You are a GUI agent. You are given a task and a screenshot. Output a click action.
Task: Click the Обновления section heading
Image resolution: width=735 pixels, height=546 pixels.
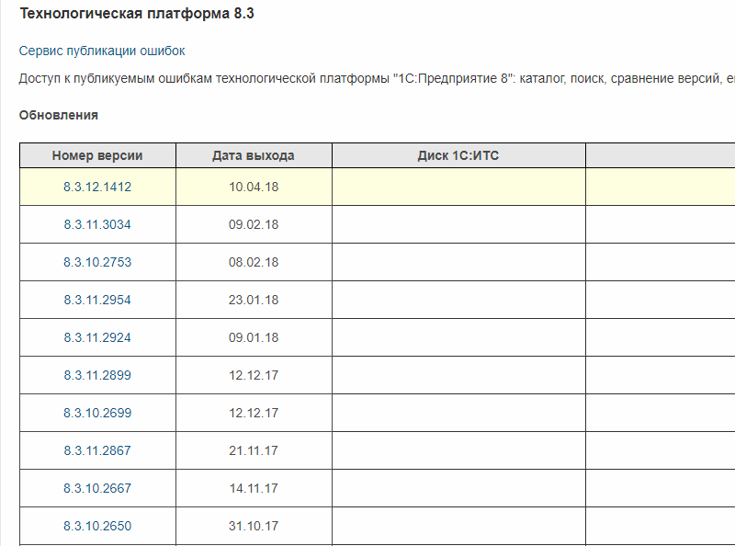pos(59,115)
